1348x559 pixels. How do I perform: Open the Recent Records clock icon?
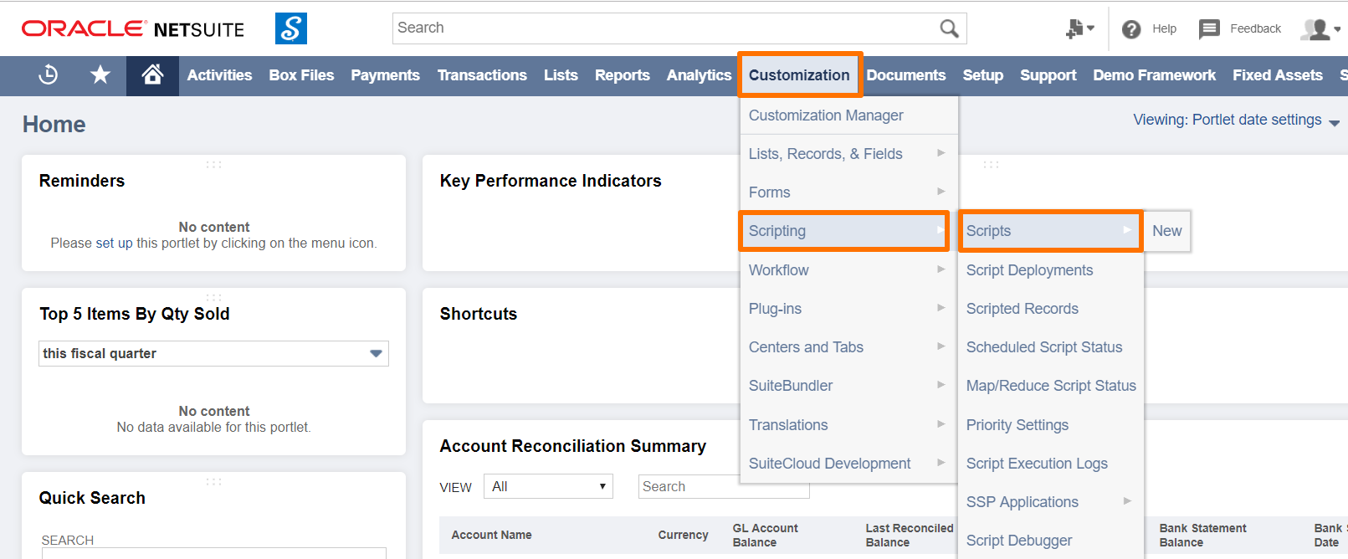pos(49,75)
